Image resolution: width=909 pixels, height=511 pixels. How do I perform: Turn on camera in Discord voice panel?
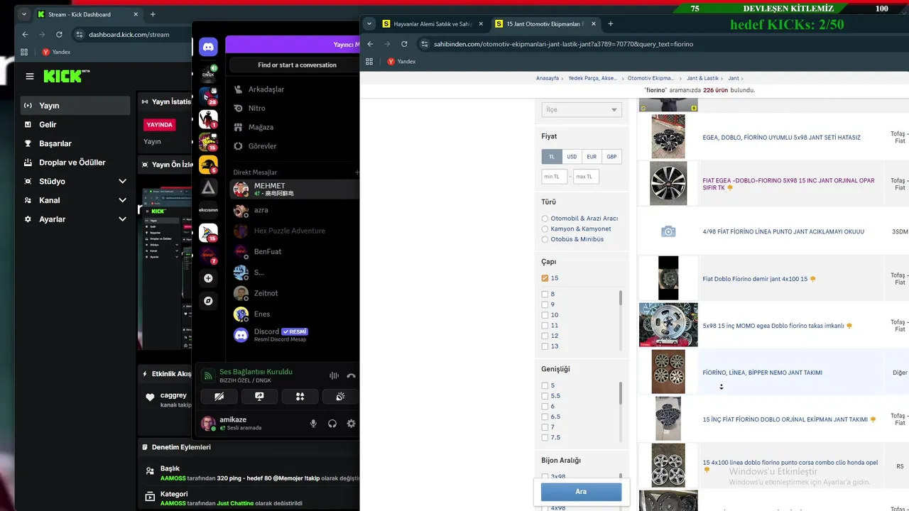[219, 397]
